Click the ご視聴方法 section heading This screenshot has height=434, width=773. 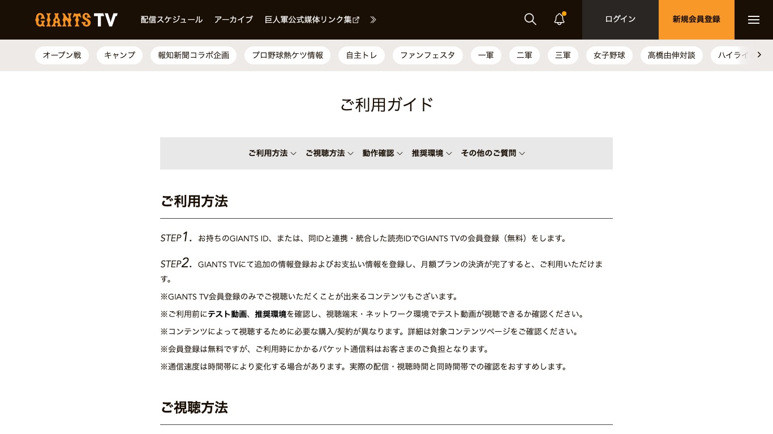(x=194, y=407)
